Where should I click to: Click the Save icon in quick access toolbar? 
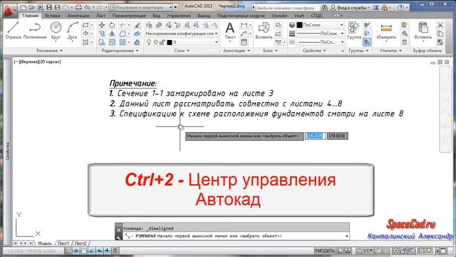tap(49, 7)
